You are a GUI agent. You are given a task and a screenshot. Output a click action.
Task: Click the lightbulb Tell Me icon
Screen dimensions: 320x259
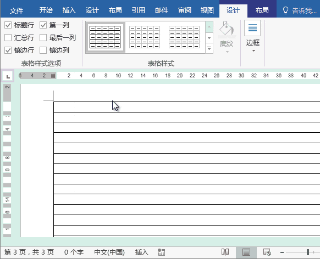[x=285, y=10]
